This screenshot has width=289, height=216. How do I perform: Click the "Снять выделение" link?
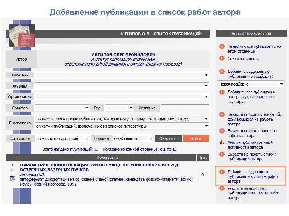pyautogui.click(x=243, y=58)
